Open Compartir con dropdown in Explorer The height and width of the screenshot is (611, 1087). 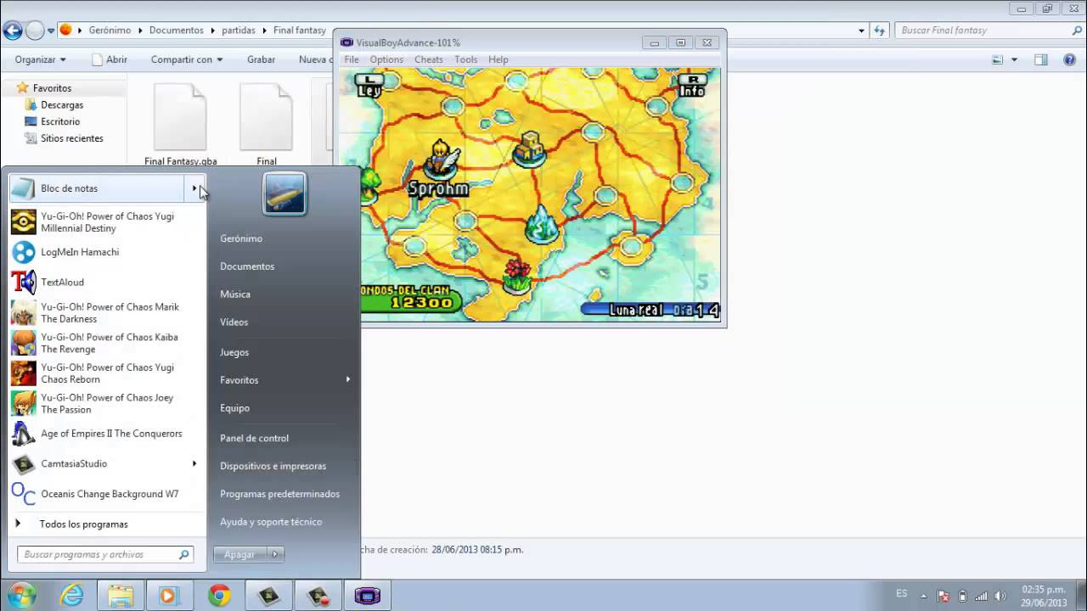coord(187,59)
